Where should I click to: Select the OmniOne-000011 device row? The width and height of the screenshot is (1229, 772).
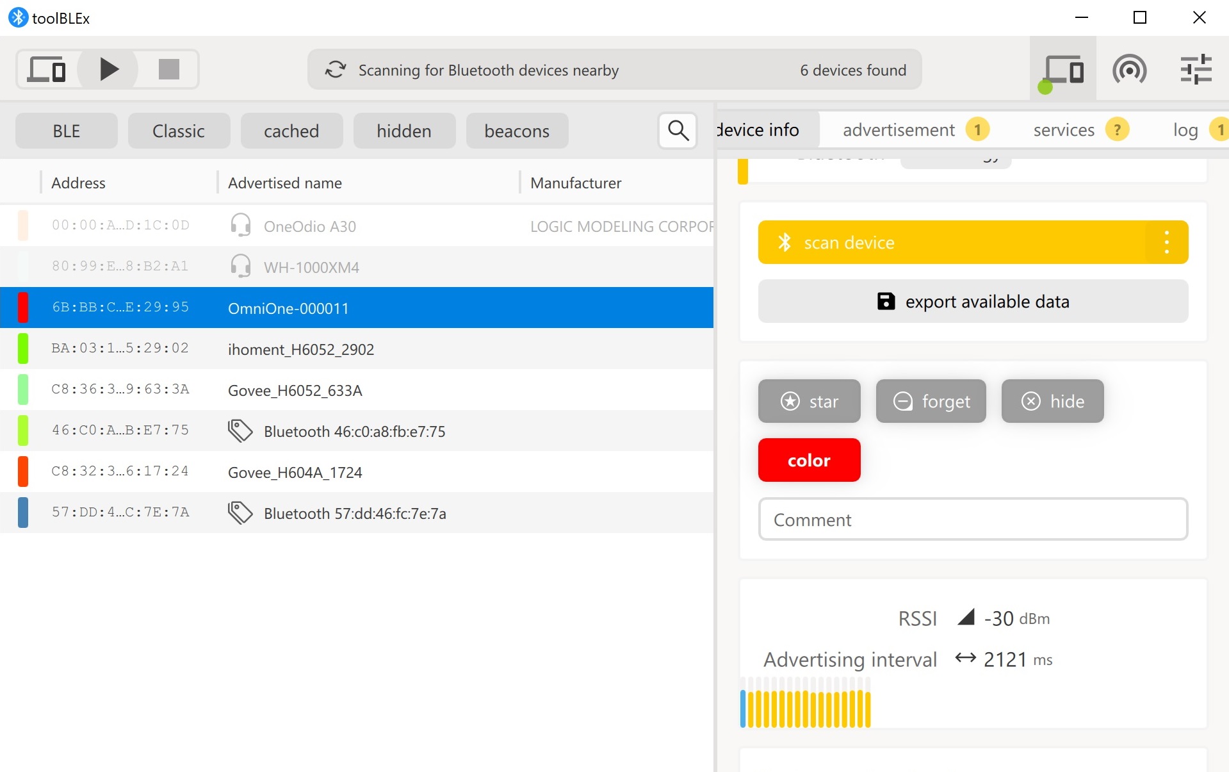pyautogui.click(x=357, y=308)
